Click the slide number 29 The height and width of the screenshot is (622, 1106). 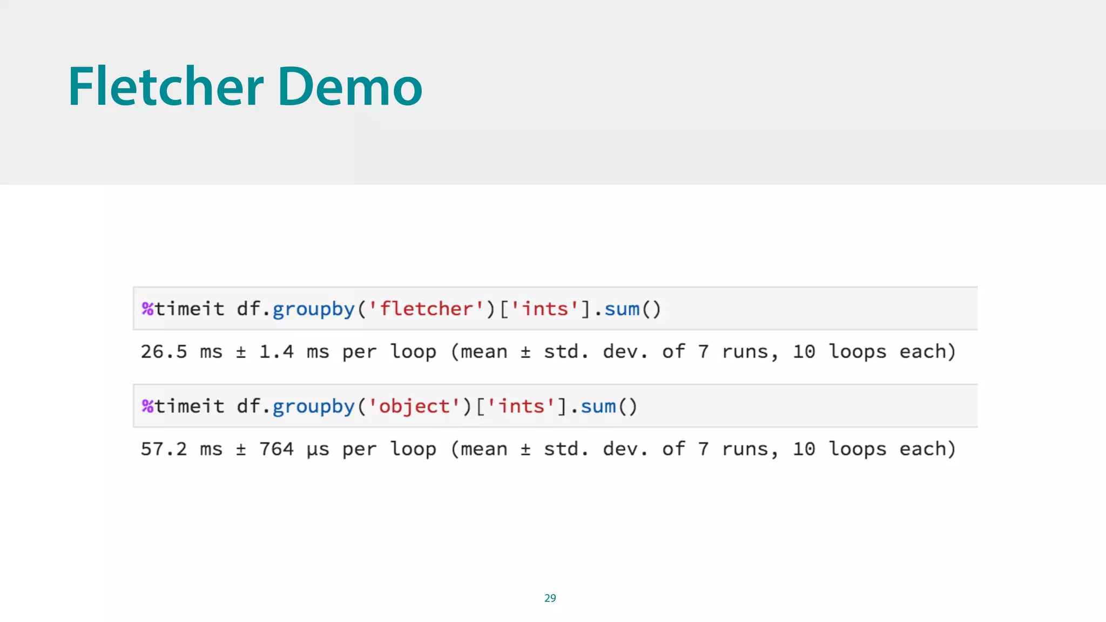pos(550,598)
